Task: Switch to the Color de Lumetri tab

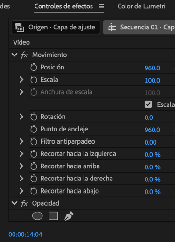Action: click(x=141, y=7)
